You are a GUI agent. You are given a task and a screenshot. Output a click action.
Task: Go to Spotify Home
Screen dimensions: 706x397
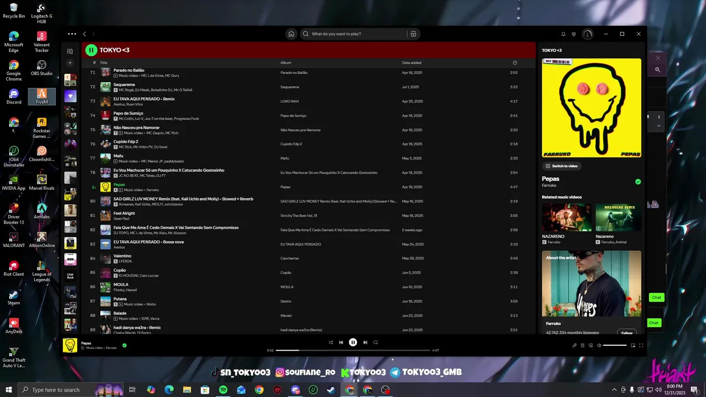point(291,34)
